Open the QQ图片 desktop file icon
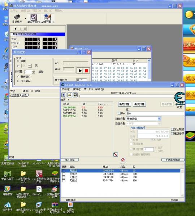This screenshot has width=195, height=216. 70,207
